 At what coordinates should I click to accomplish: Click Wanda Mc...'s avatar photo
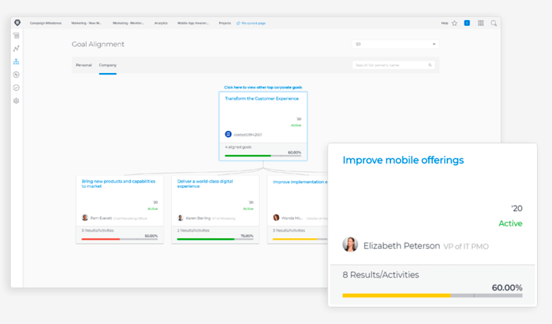click(277, 218)
